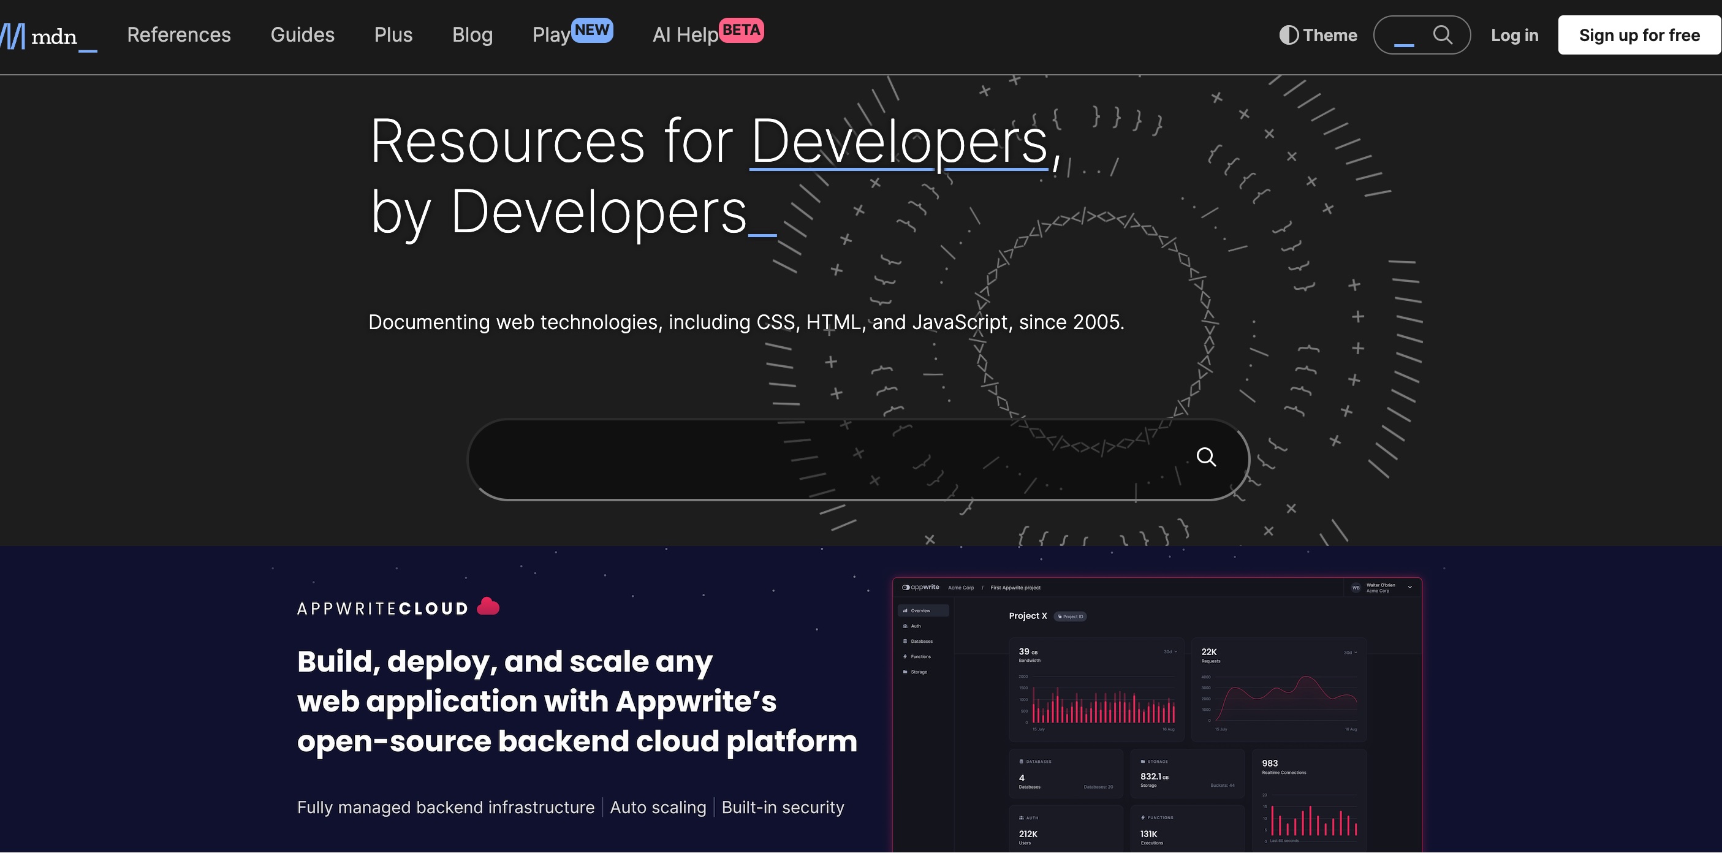Screen dimensions: 1722x853
Task: Click the 'Documenting web technologies' tagline
Action: coord(746,322)
